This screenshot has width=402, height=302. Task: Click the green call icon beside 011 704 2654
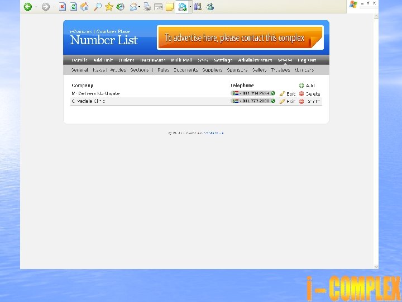click(x=273, y=93)
